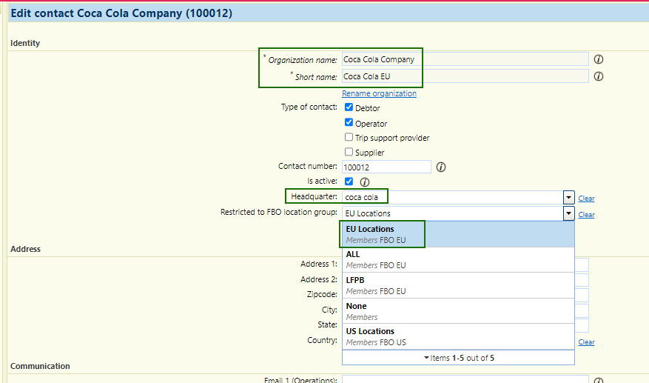Clear the Headquarter field

click(586, 199)
